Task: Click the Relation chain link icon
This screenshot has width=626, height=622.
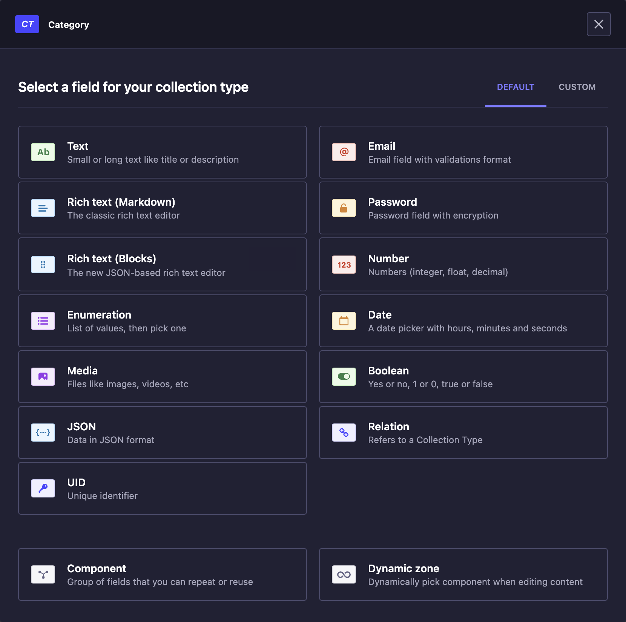Action: pos(344,433)
